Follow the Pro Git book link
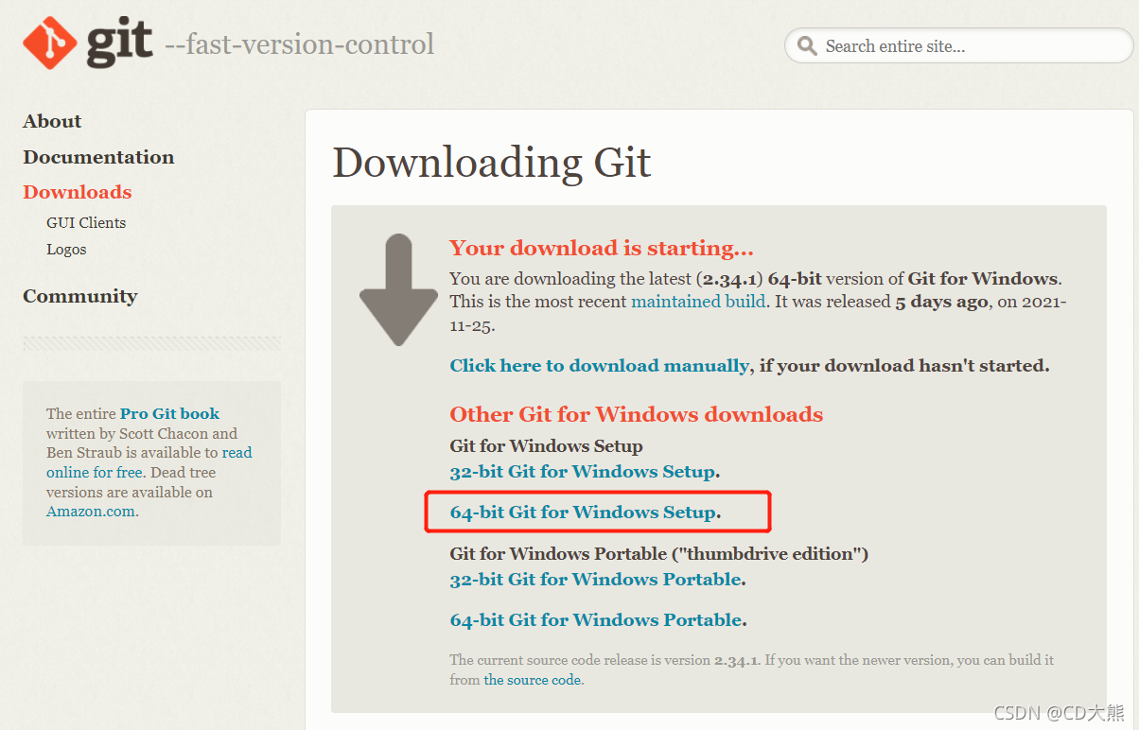Image resolution: width=1139 pixels, height=730 pixels. (169, 413)
